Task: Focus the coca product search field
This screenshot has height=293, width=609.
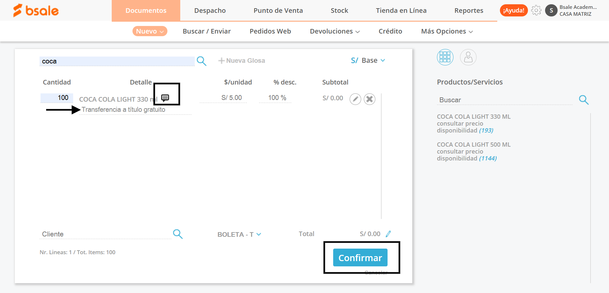Action: tap(117, 61)
